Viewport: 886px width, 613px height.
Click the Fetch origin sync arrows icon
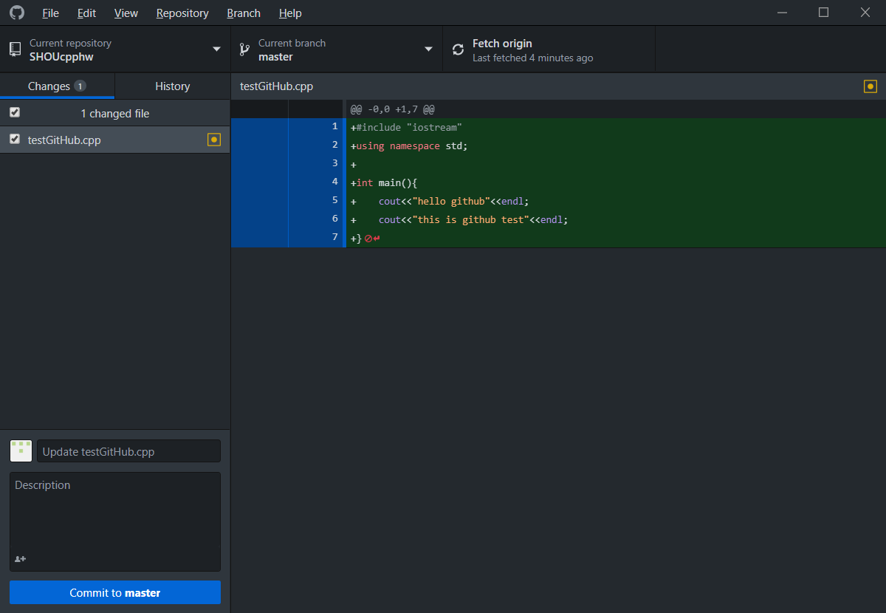(x=459, y=50)
